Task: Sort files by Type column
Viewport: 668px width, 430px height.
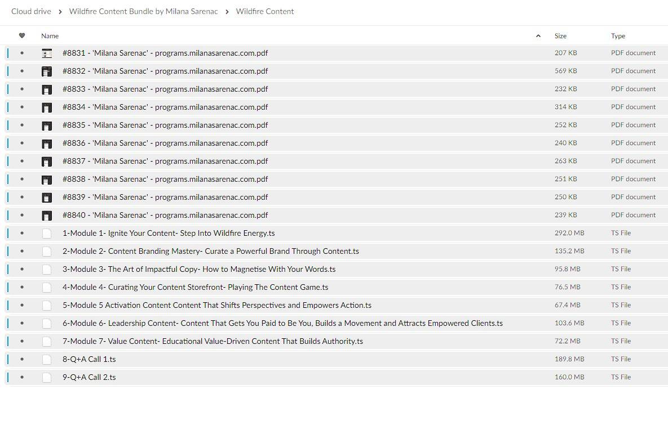Action: tap(618, 35)
